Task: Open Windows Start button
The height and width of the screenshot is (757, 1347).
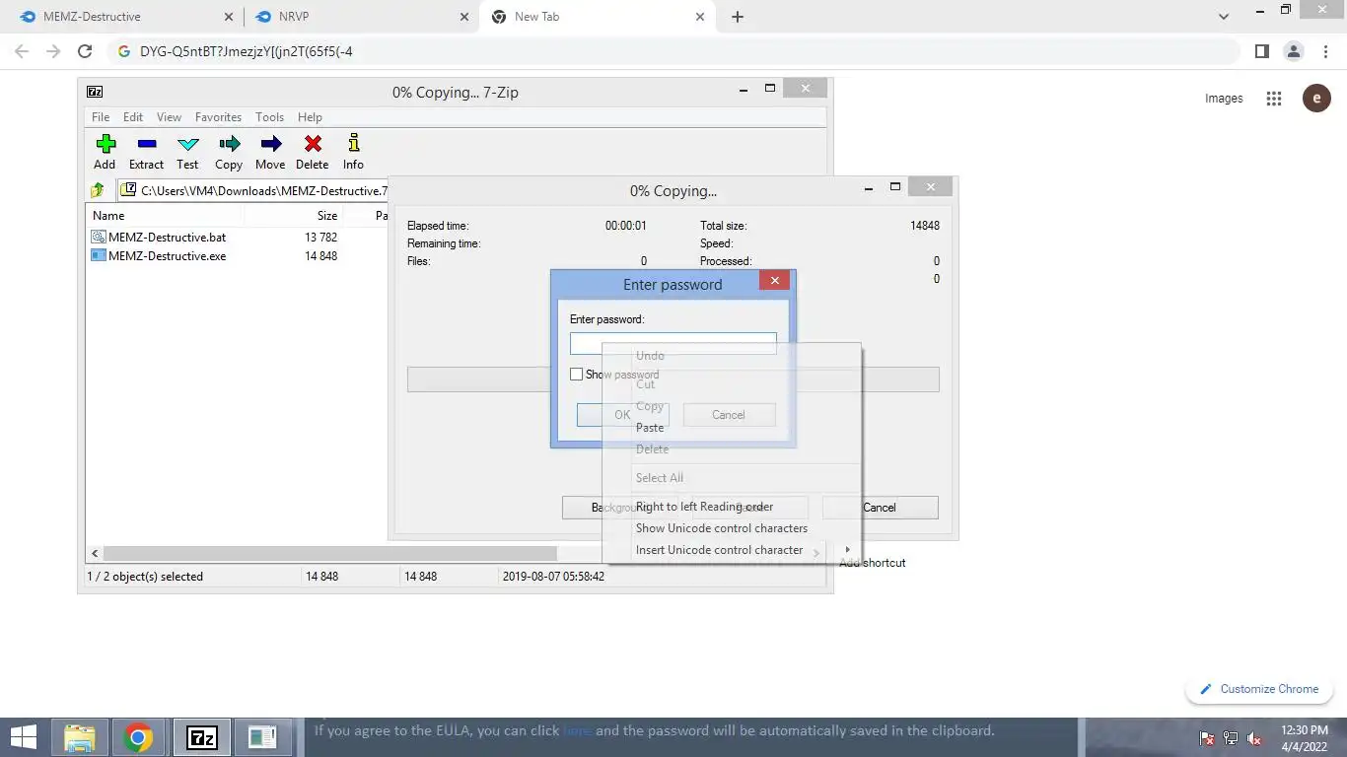Action: [24, 737]
